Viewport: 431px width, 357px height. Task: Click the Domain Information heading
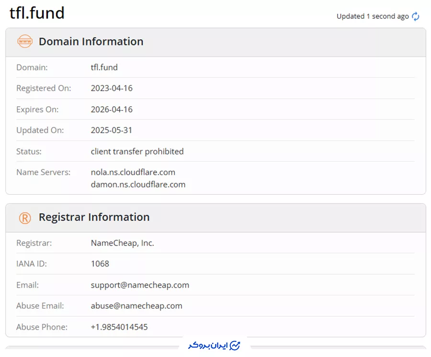tap(91, 42)
